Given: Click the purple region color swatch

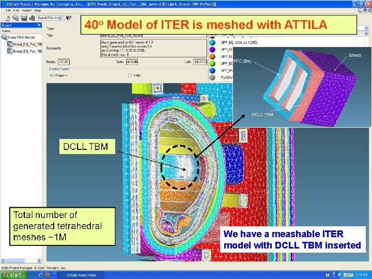Looking at the screenshot, I should click(212, 50).
